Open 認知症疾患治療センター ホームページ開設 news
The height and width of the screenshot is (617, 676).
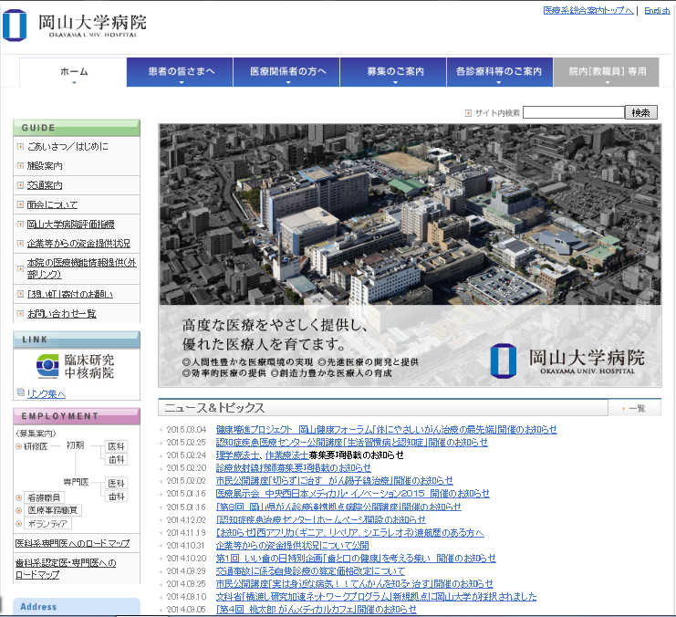[x=321, y=520]
